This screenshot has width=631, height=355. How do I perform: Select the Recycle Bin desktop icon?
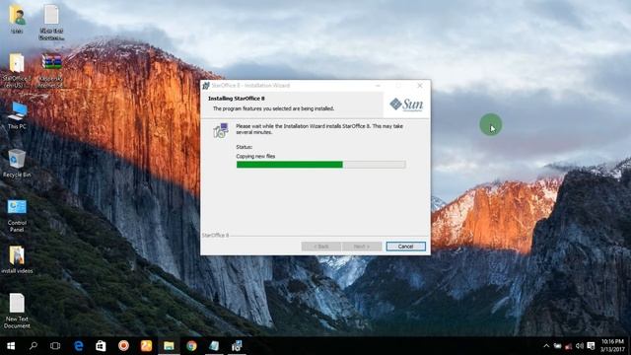point(17,164)
